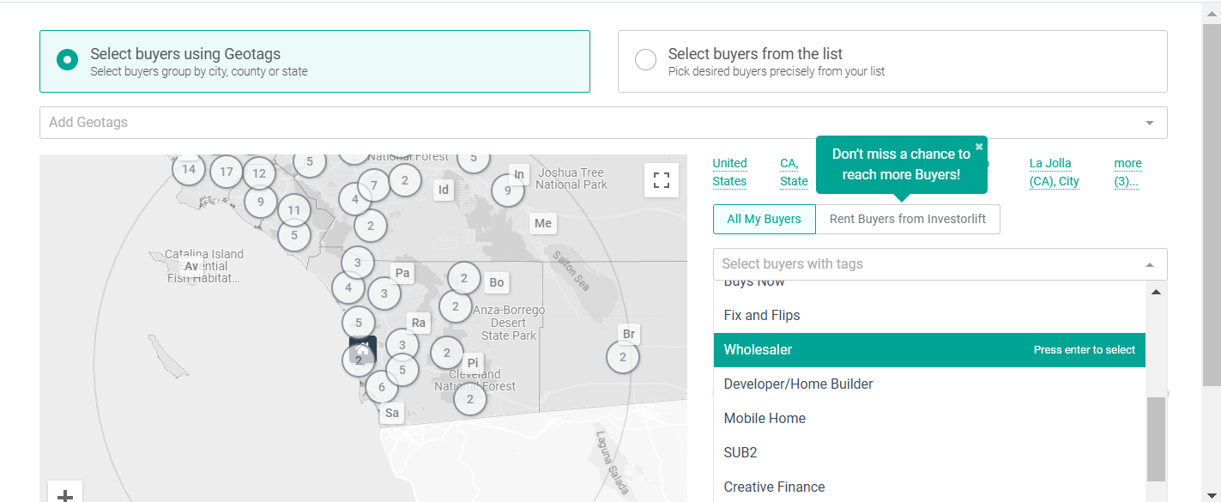This screenshot has height=502, width=1221.
Task: Pick Developer/Home Builder tag option
Action: [x=929, y=384]
